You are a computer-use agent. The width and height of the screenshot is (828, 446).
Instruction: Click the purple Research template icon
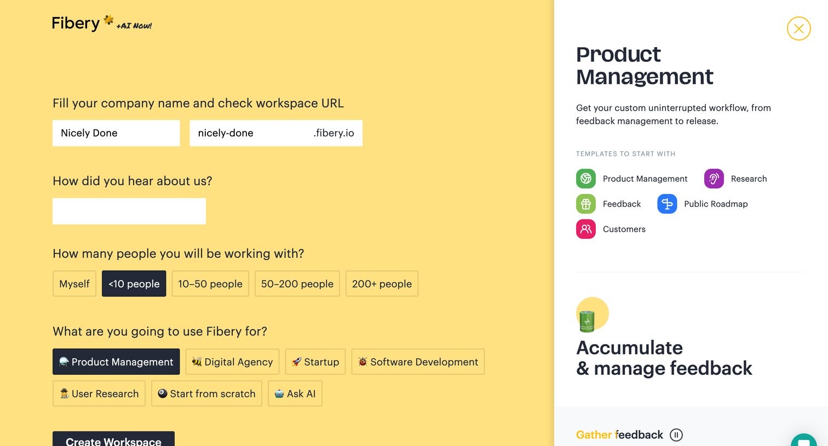pos(714,179)
